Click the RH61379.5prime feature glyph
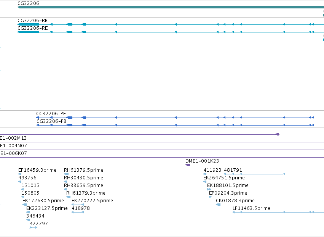 click(x=66, y=174)
